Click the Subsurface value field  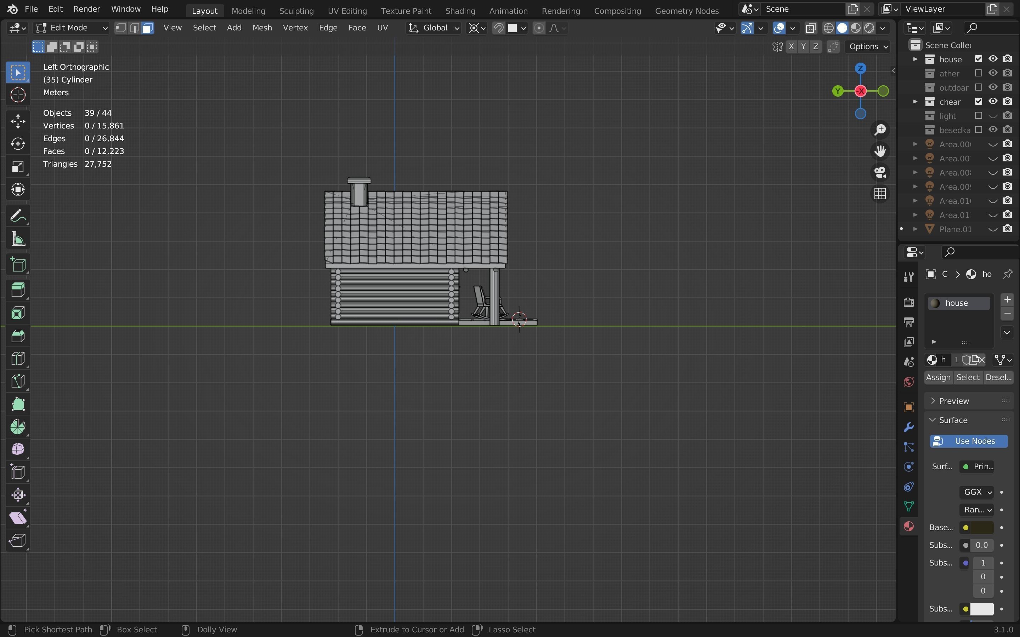[982, 545]
